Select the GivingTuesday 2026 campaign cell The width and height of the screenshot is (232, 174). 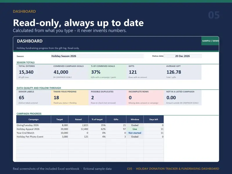click(34, 125)
